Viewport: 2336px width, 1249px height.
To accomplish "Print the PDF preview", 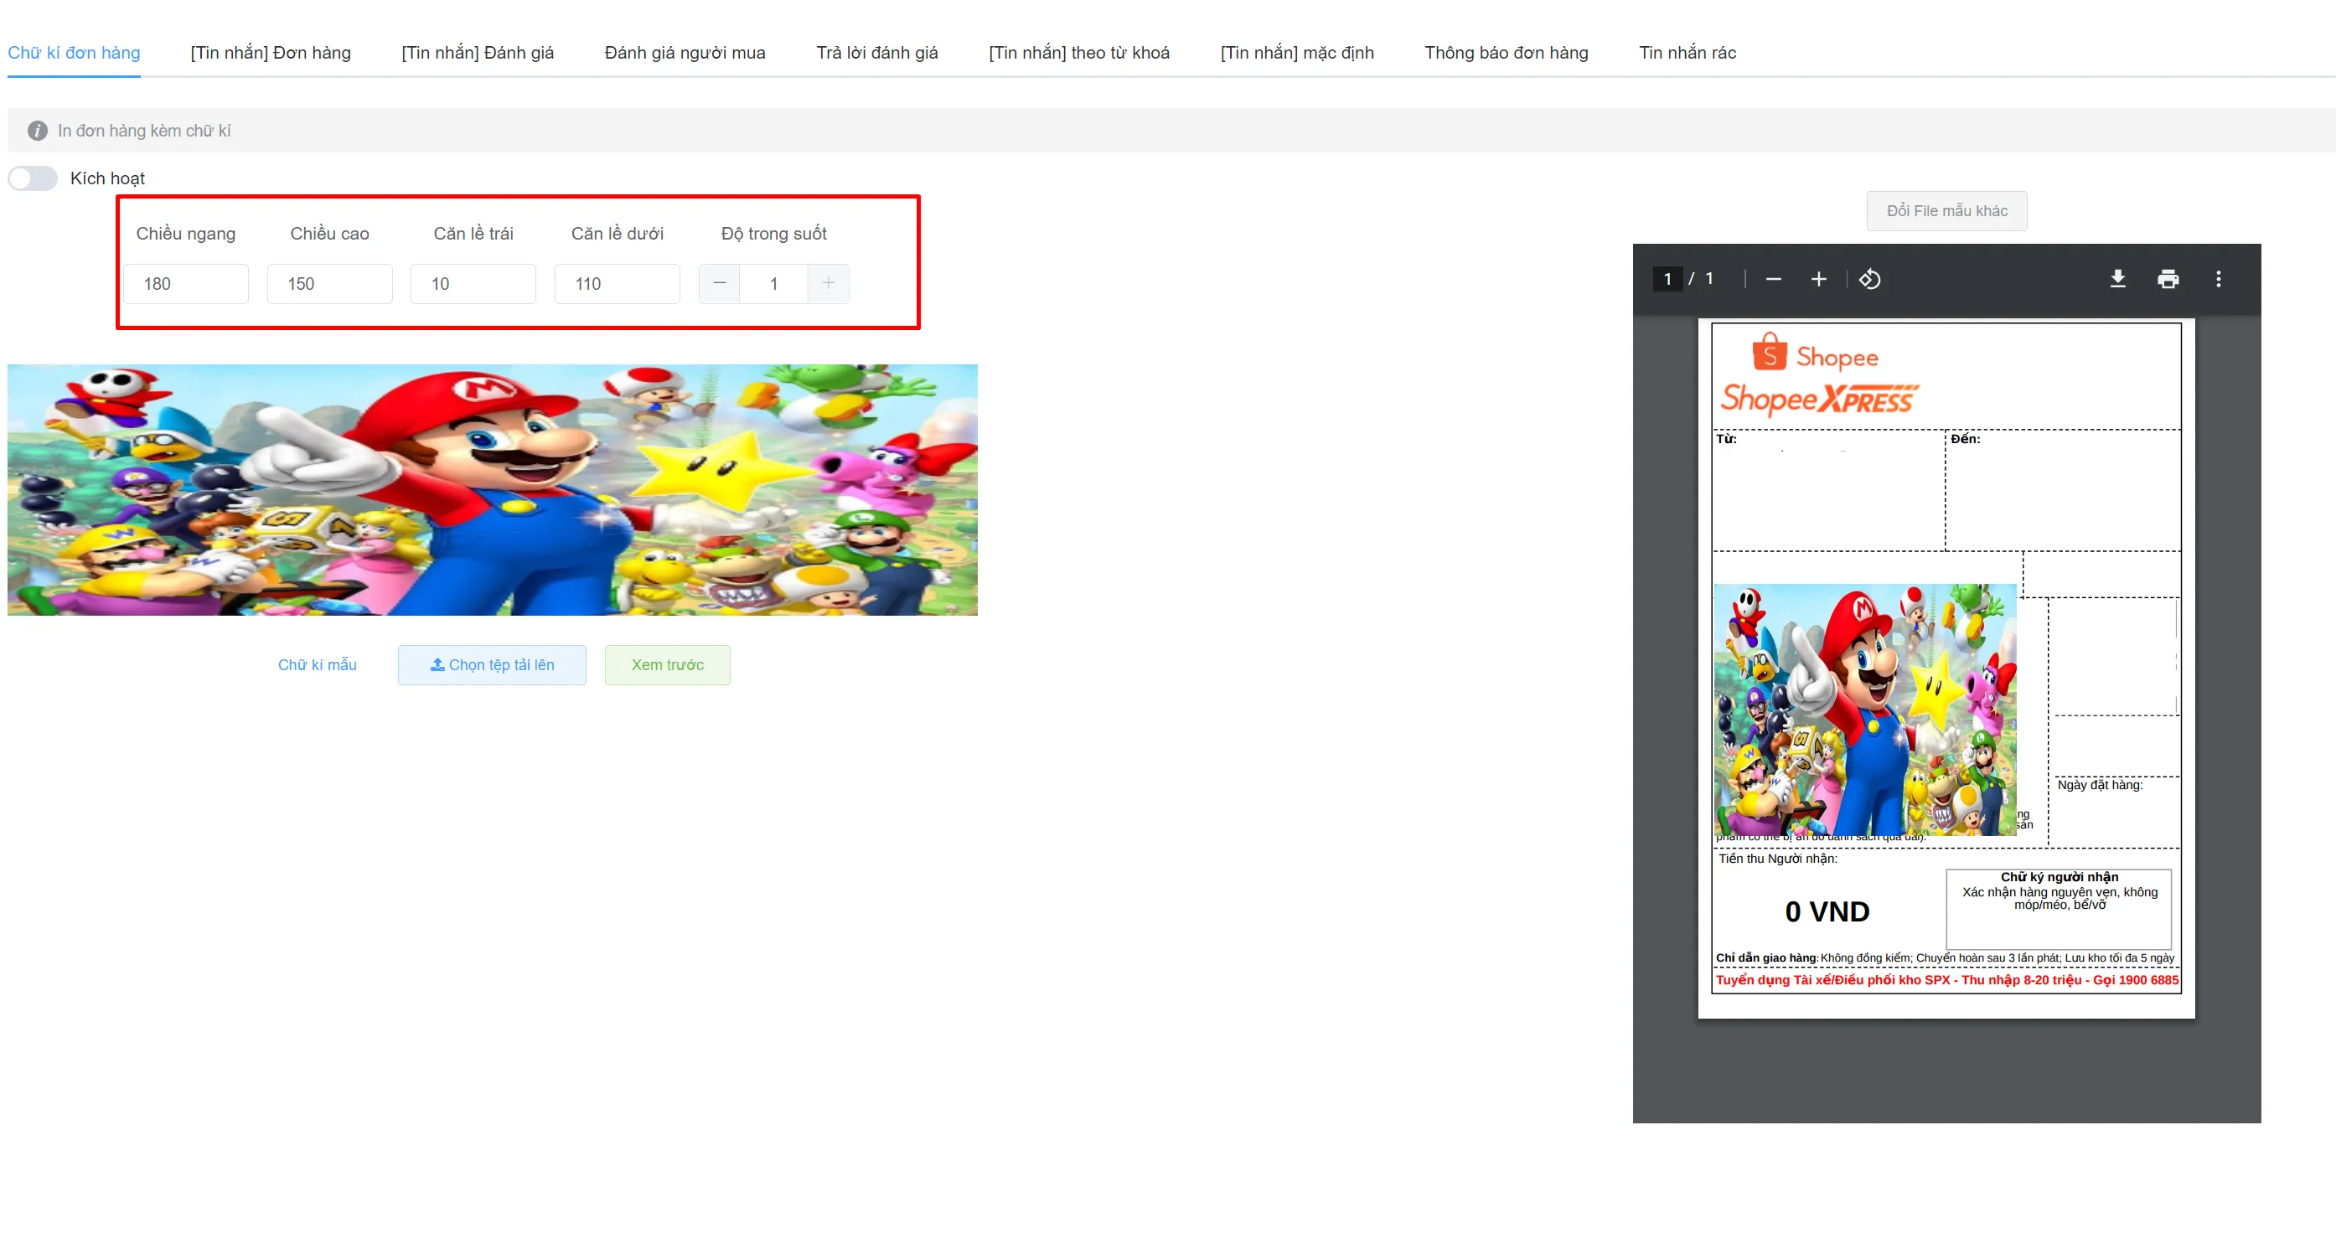I will pyautogui.click(x=2168, y=279).
